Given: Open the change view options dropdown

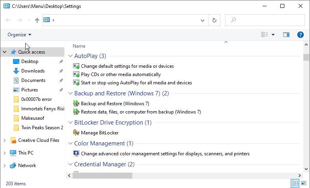Looking at the screenshot, I should click(273, 35).
